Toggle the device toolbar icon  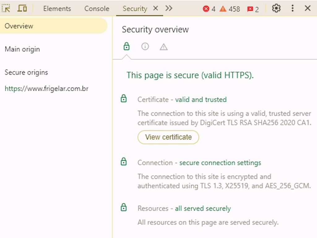tap(22, 8)
